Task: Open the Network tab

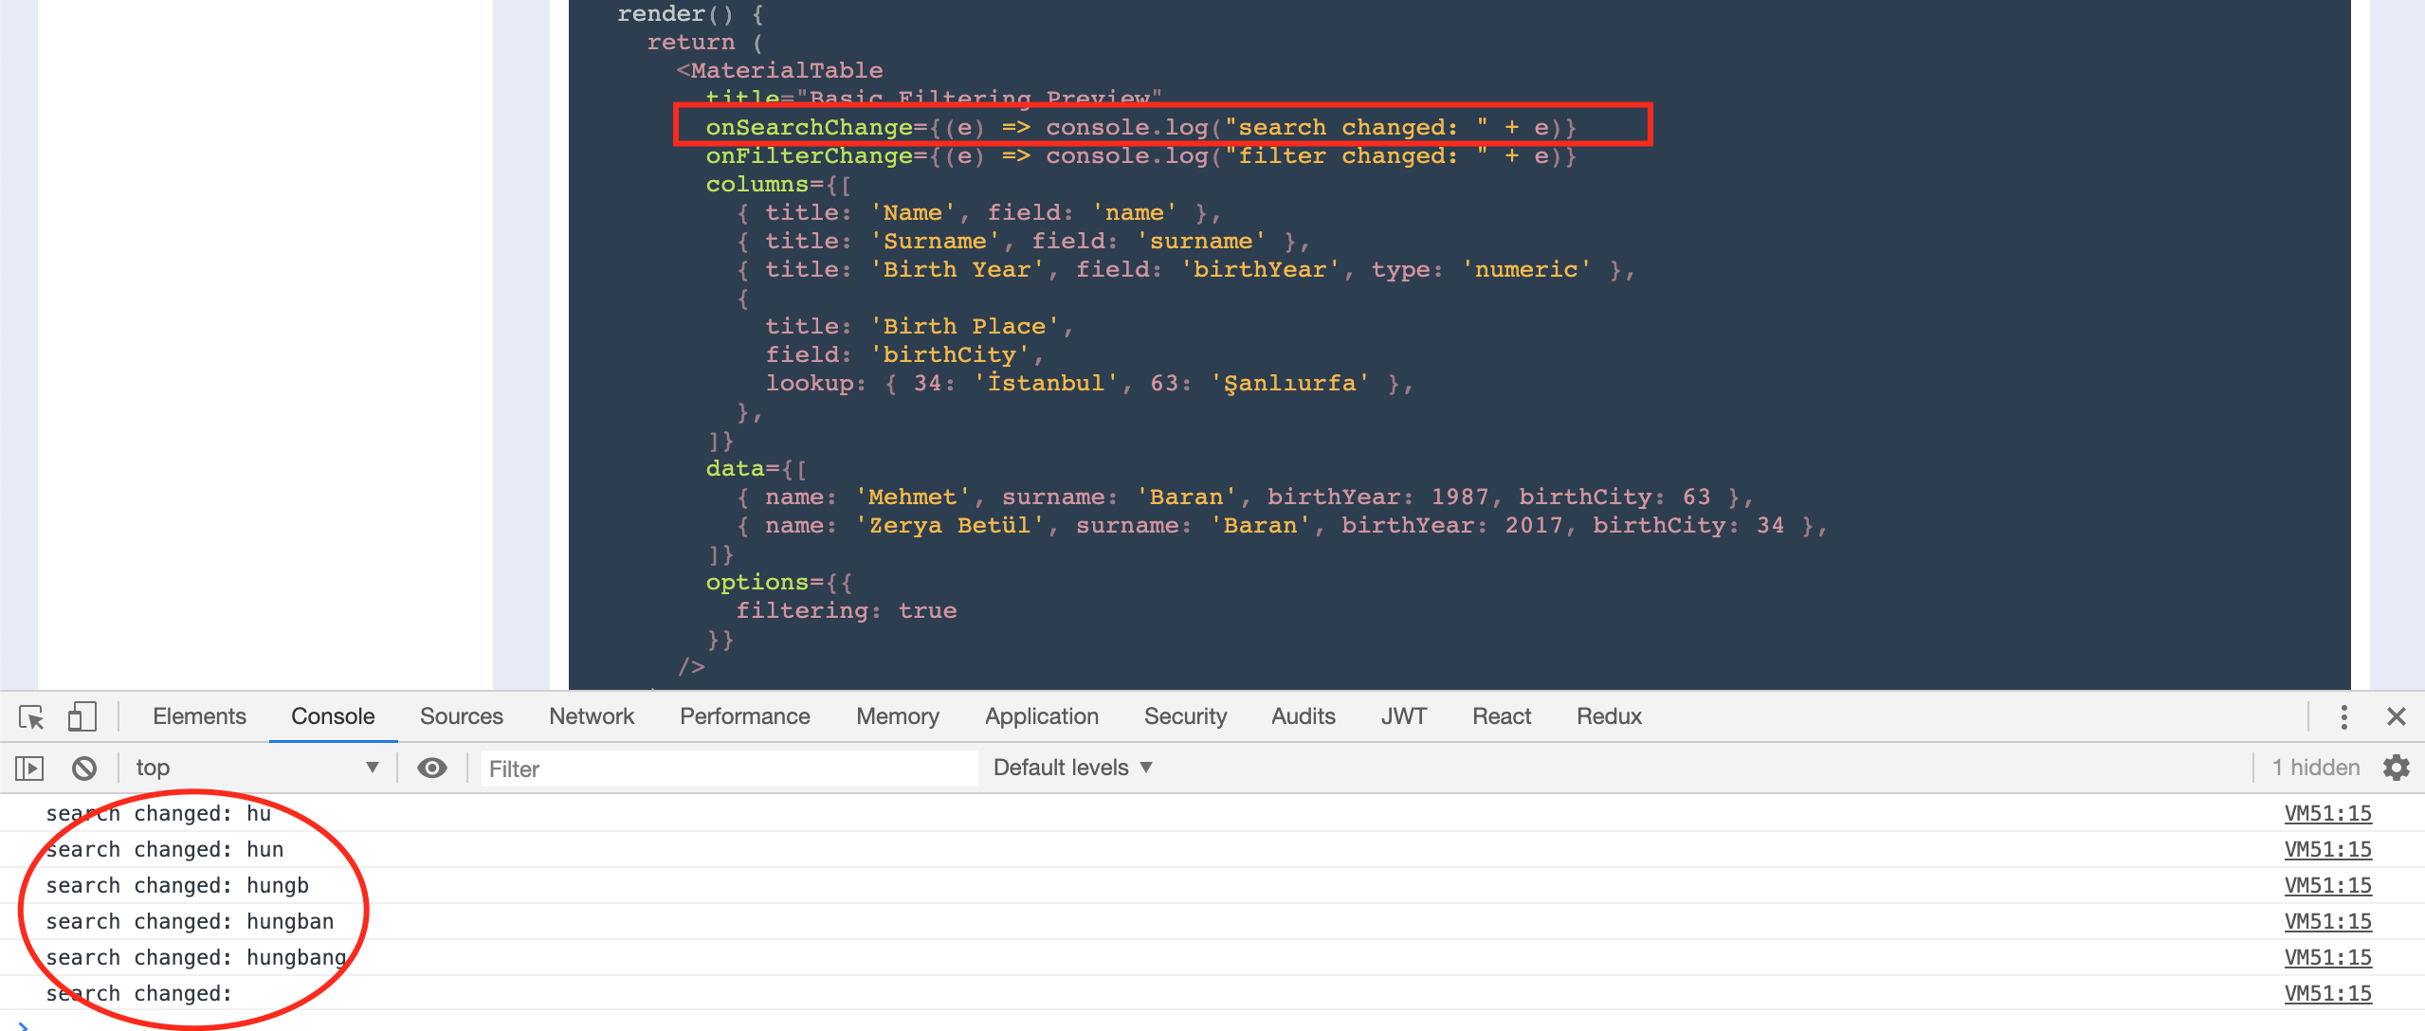Action: (592, 716)
